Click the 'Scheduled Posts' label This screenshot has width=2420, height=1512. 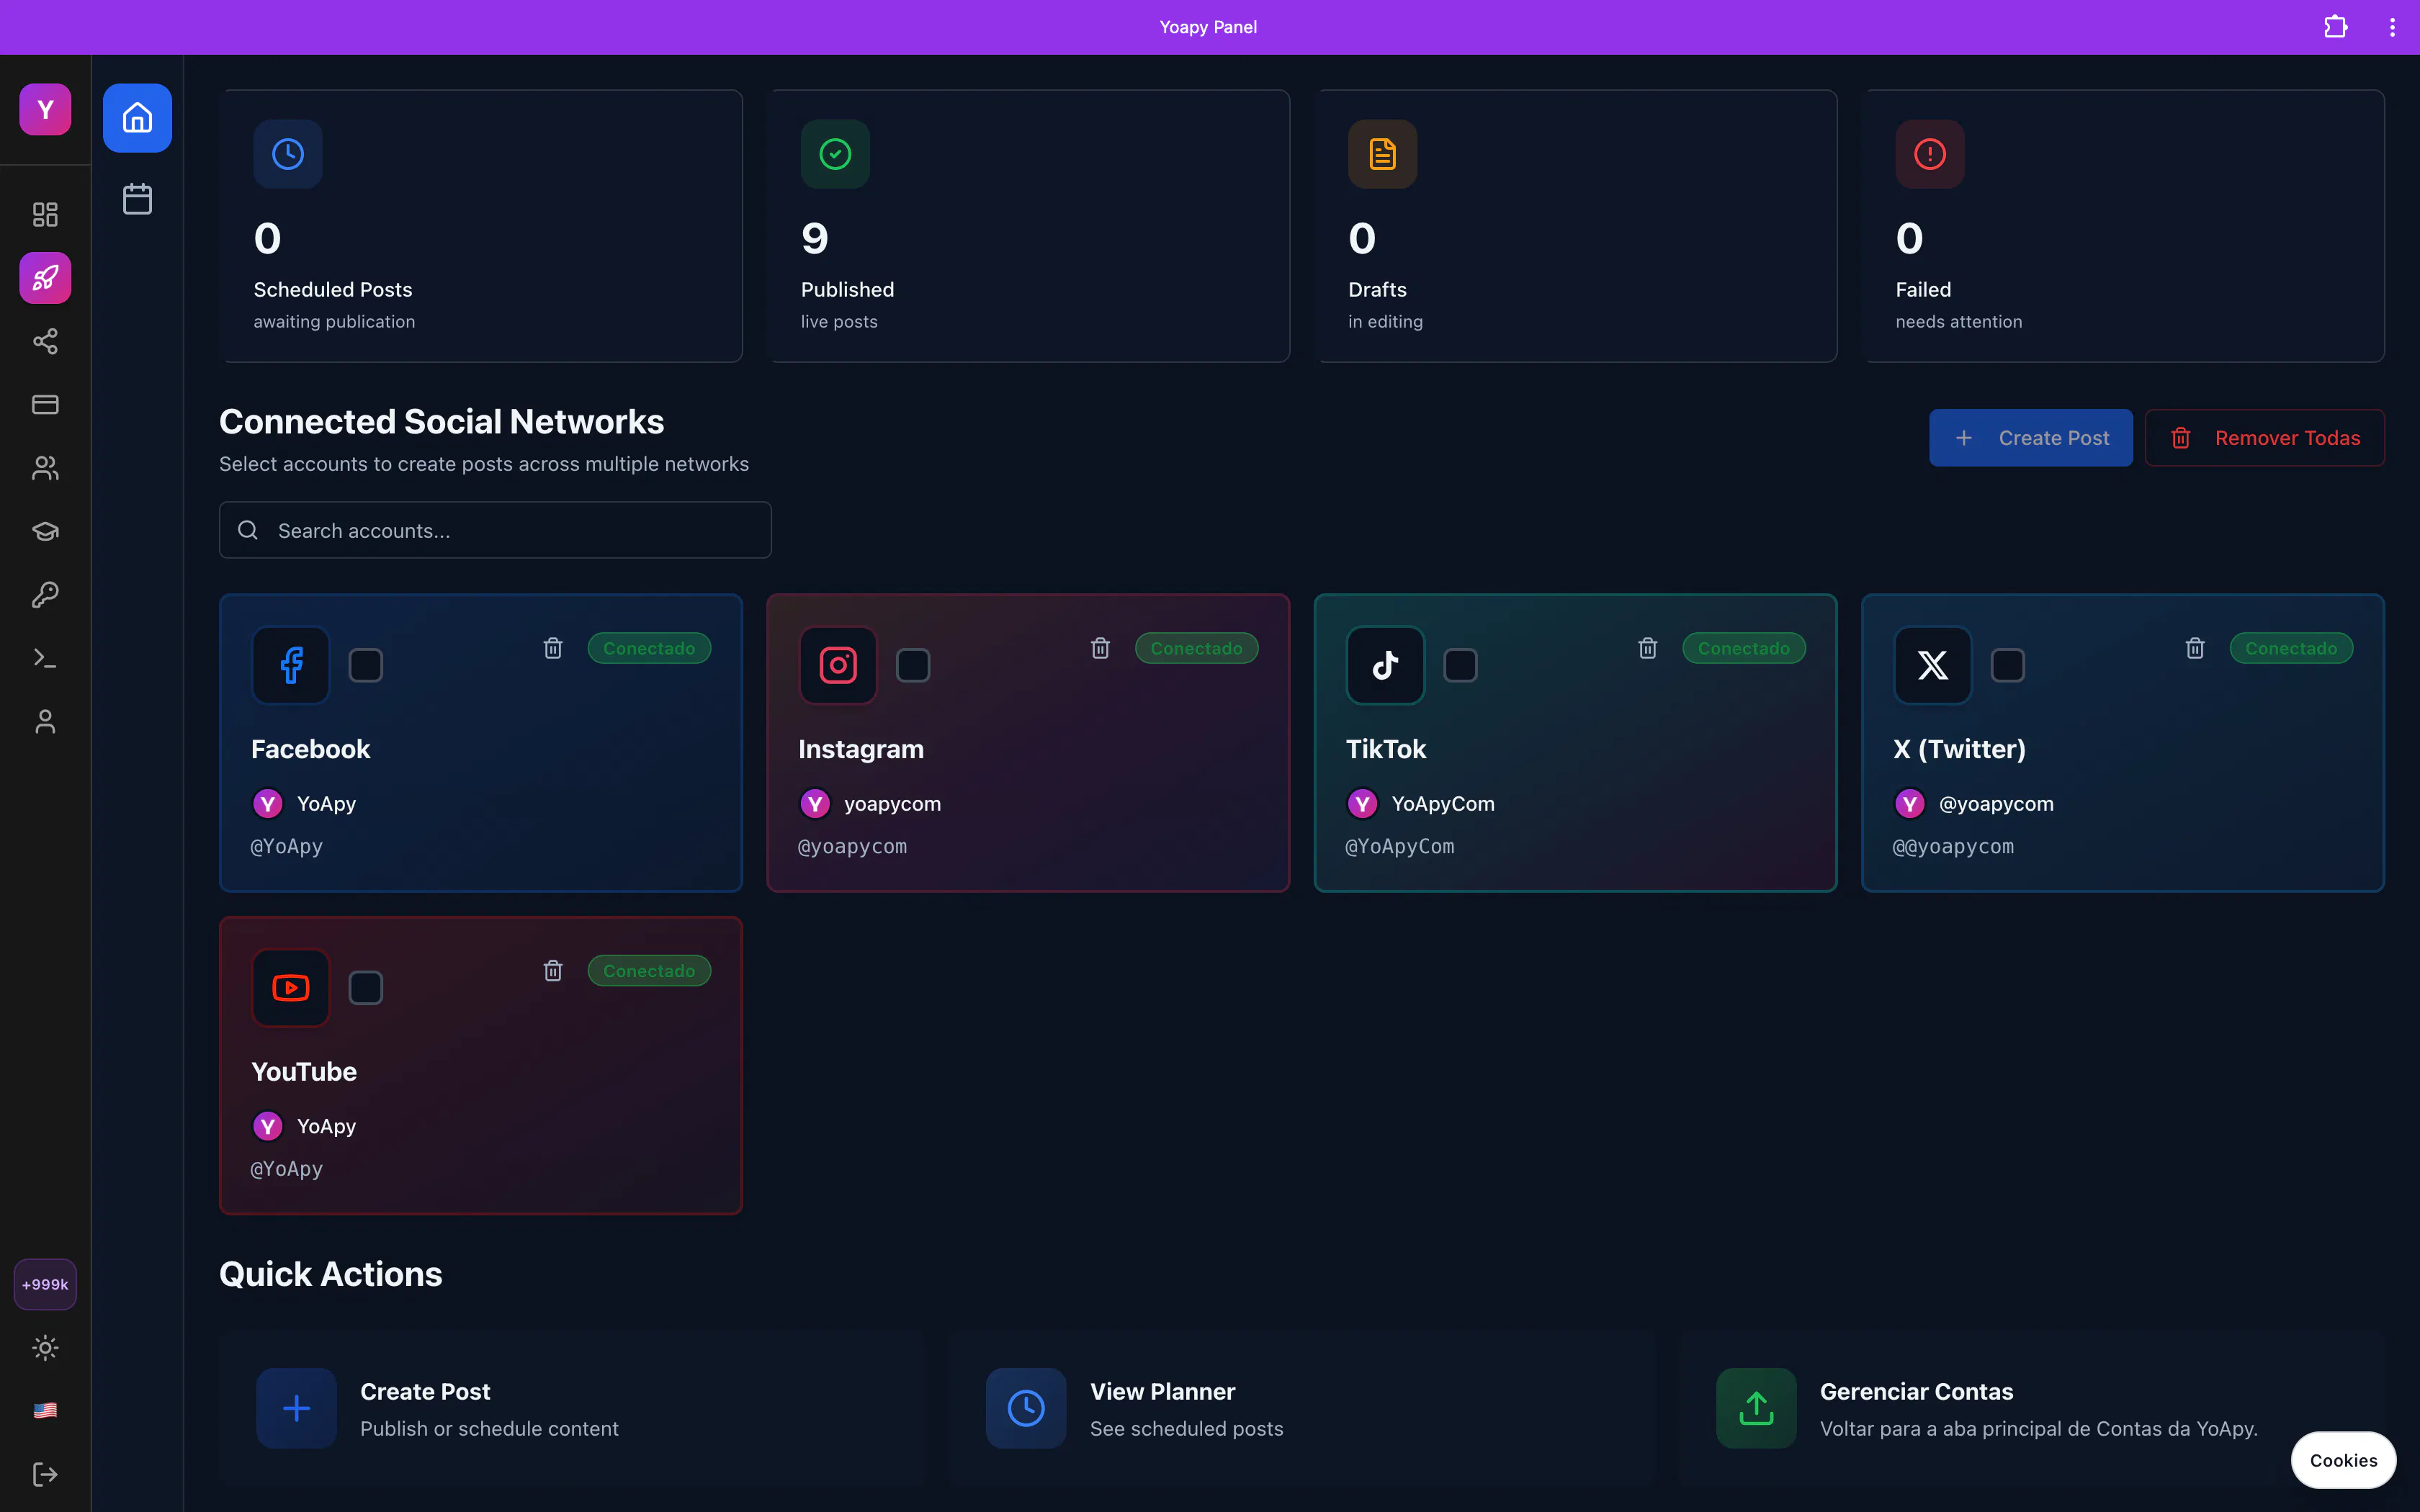click(333, 289)
